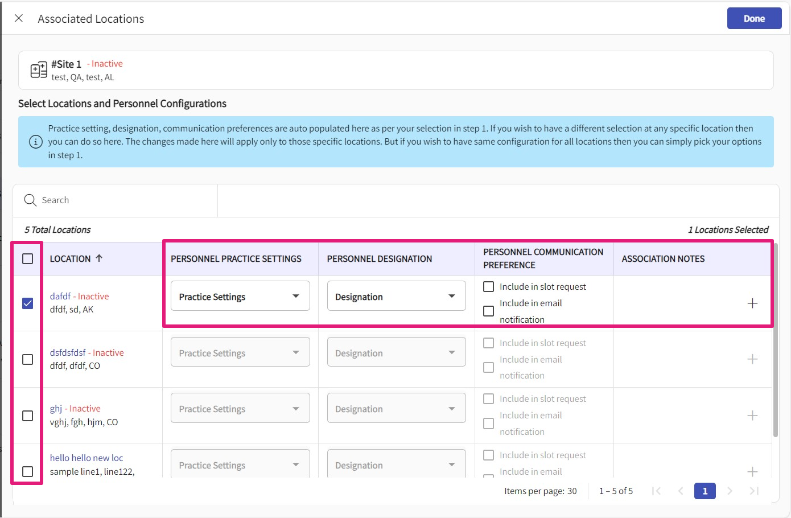The width and height of the screenshot is (791, 518).
Task: Open Practice Settings dropdown for dafdf
Action: 240,297
